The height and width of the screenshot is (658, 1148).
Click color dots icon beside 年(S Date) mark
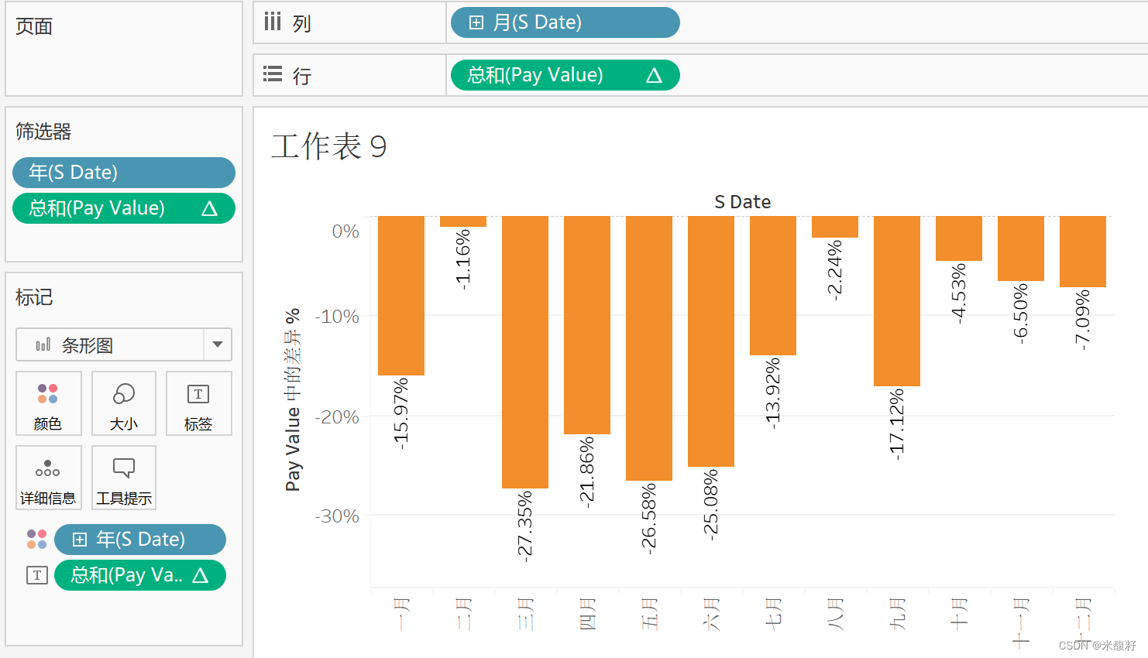[x=36, y=540]
